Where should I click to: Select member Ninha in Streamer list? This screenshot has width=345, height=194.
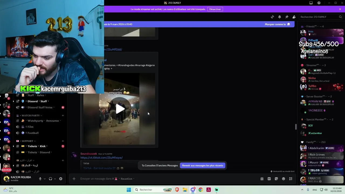322,79
